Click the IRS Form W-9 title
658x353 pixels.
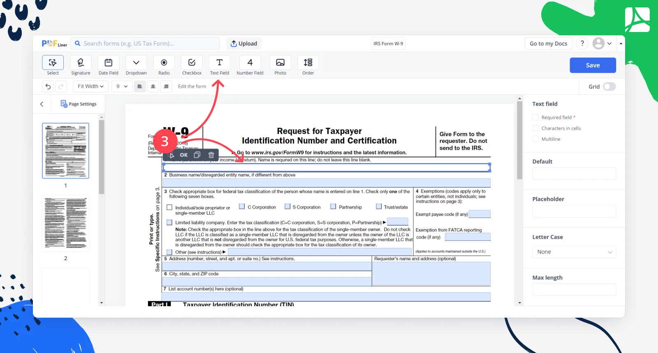[x=388, y=44]
